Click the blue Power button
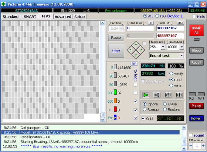The height and width of the screenshot is (152, 207). (196, 118)
